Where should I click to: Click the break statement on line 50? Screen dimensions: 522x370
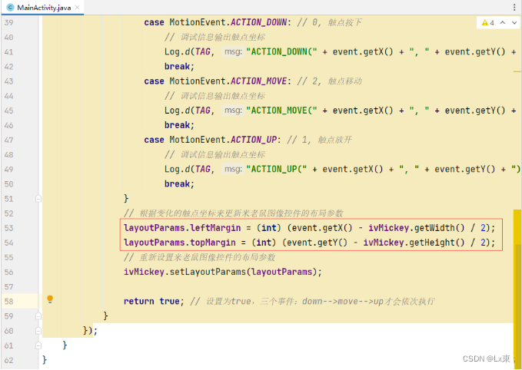(x=179, y=183)
